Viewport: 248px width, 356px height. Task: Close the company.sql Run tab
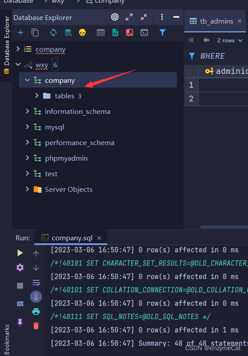coord(99,238)
